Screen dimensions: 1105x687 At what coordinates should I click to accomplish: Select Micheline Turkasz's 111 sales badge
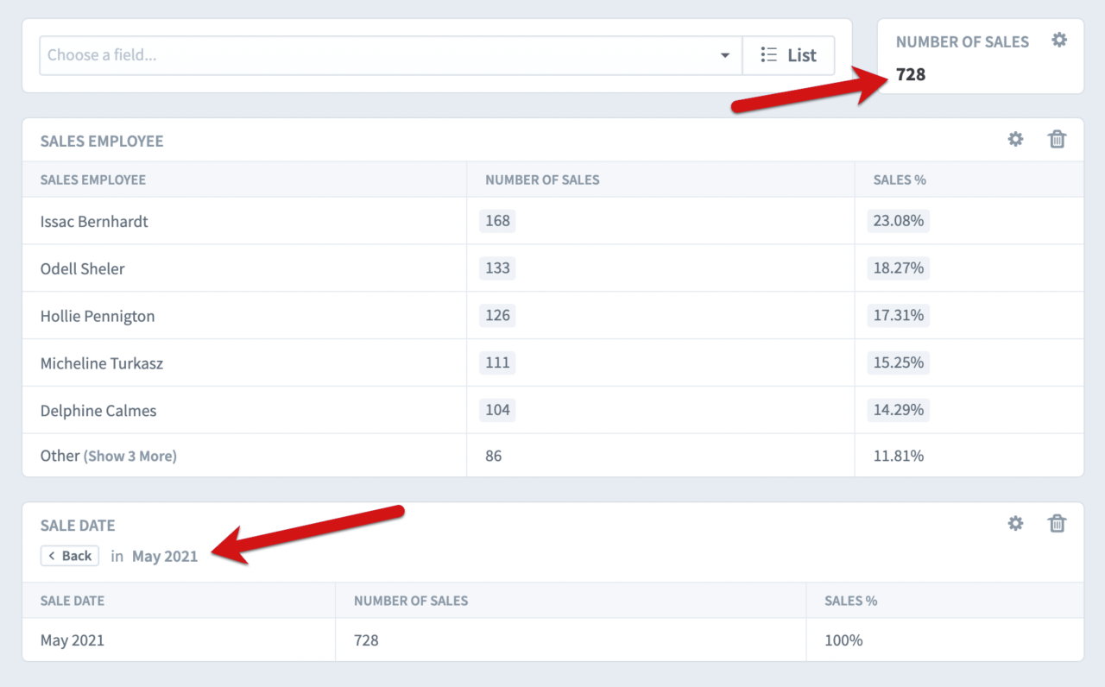pyautogui.click(x=496, y=362)
